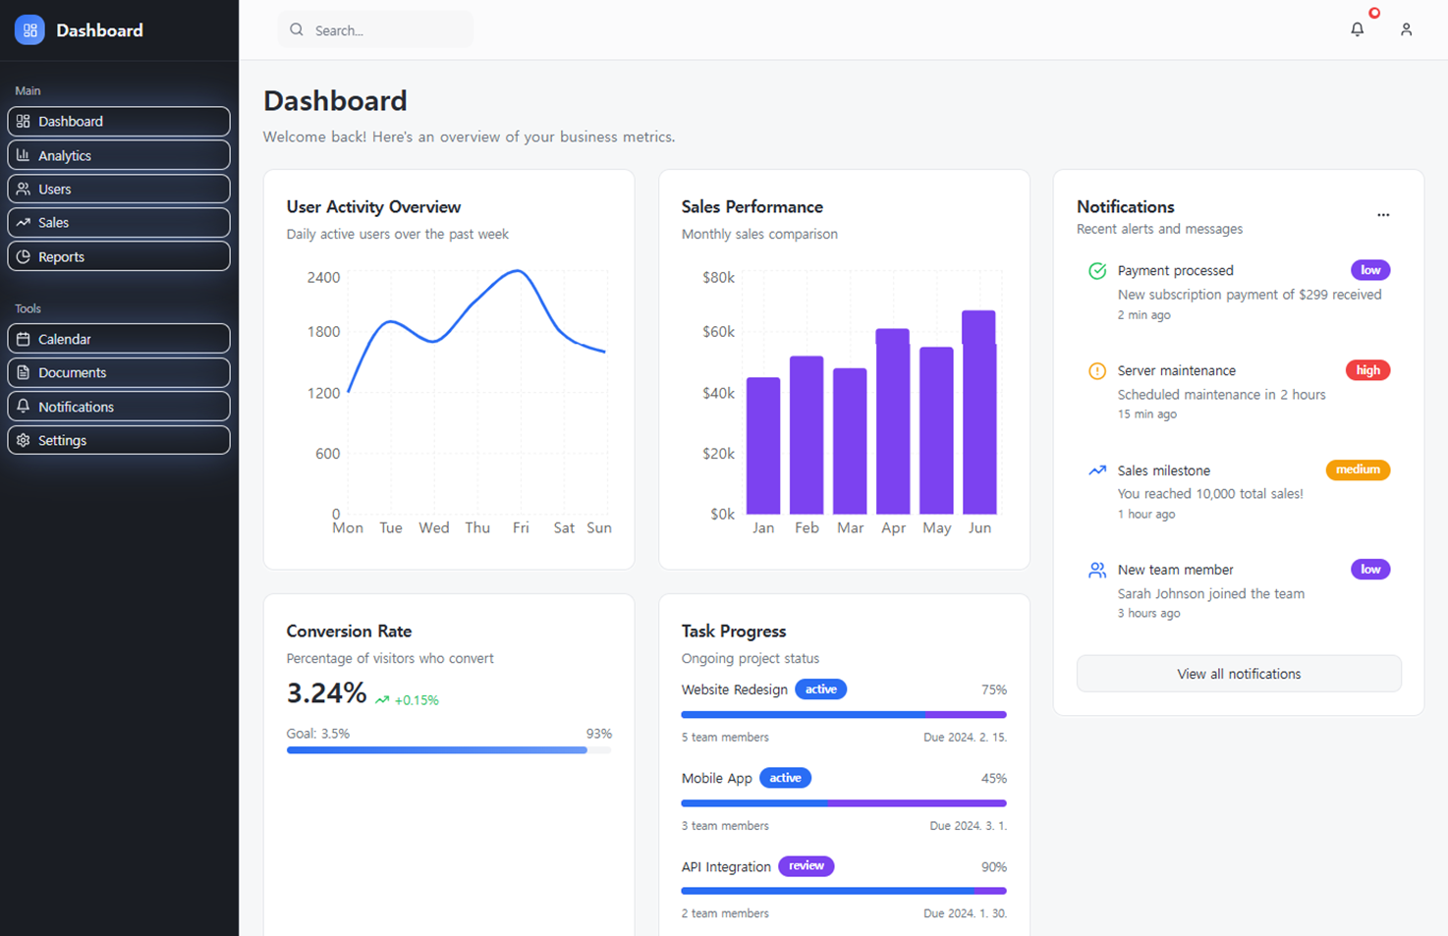The width and height of the screenshot is (1448, 936).
Task: Open the Notifications three-dot menu
Action: (1383, 214)
